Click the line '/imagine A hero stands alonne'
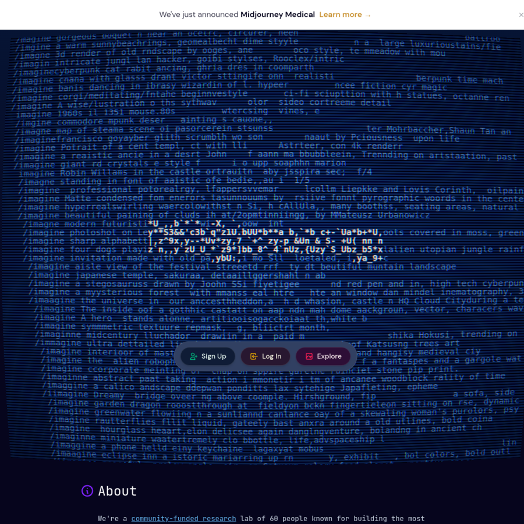The image size is (524, 524). [200, 318]
